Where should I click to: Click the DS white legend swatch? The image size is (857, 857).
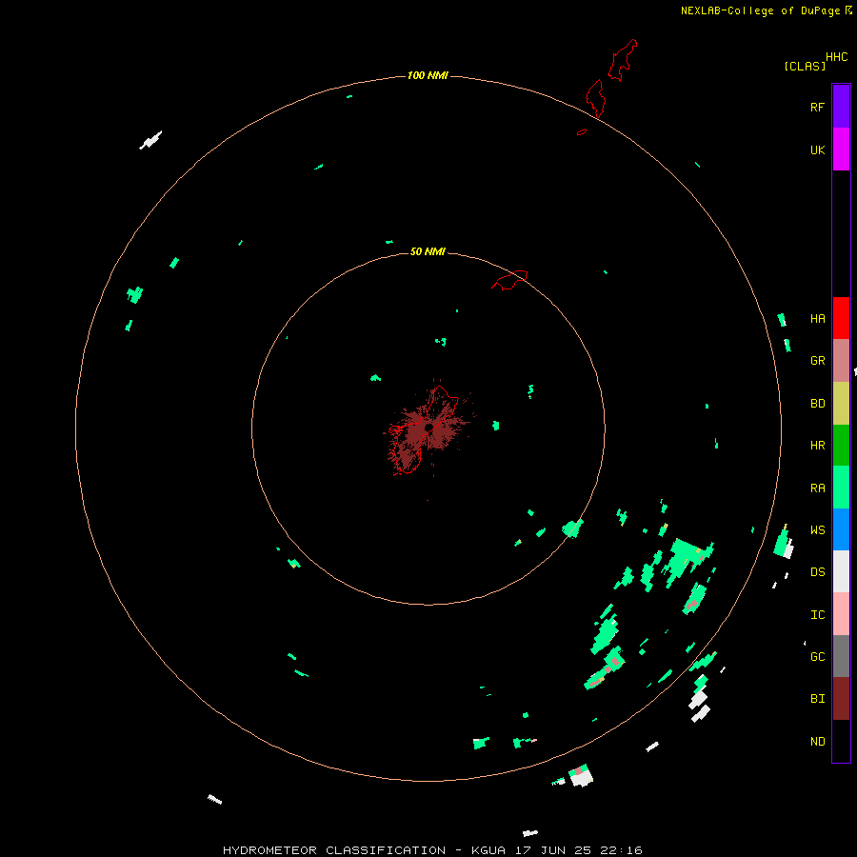841,571
